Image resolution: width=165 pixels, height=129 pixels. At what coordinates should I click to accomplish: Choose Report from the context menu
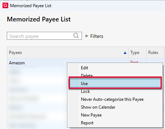[115, 123]
